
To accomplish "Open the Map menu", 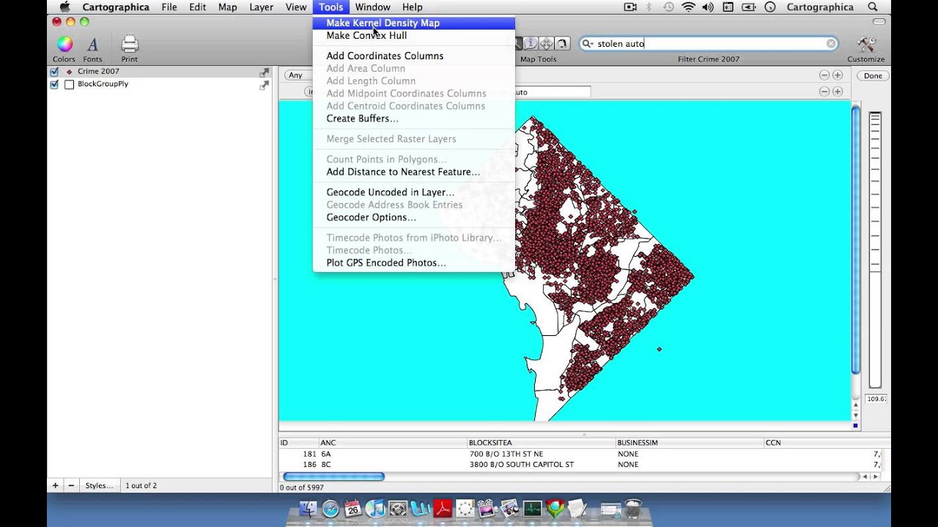I will (228, 7).
